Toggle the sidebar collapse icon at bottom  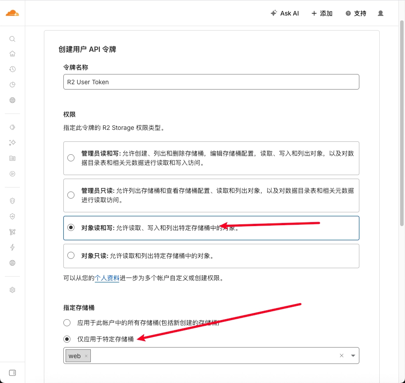tap(12, 373)
